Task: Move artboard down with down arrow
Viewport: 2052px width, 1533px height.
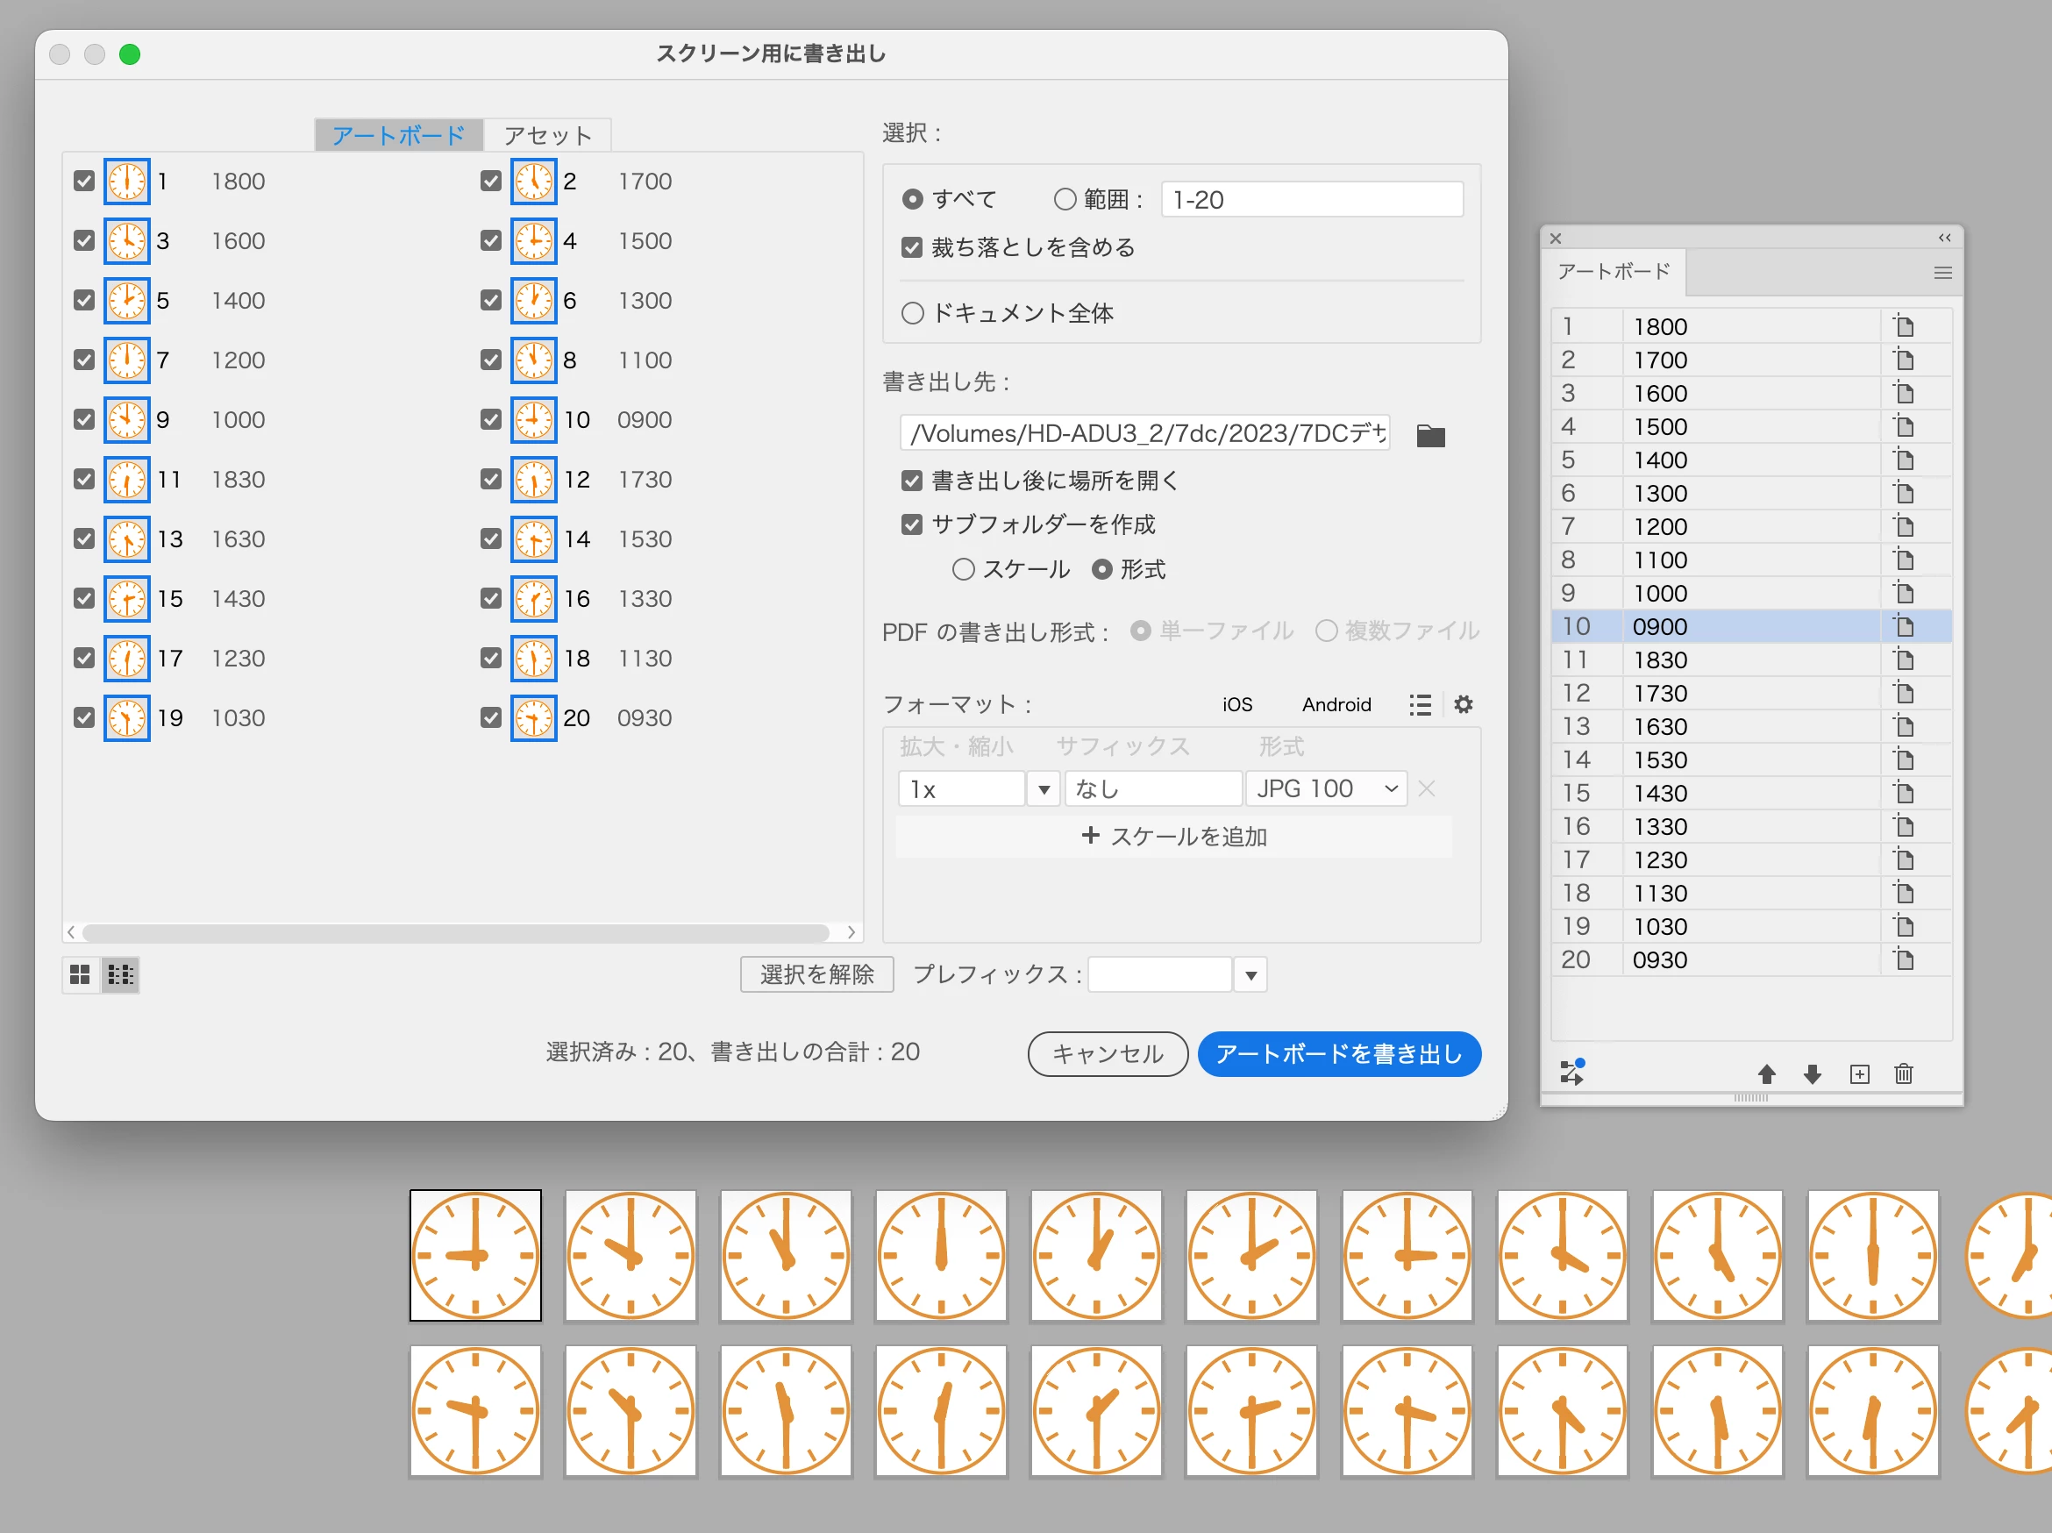Action: [1812, 1073]
